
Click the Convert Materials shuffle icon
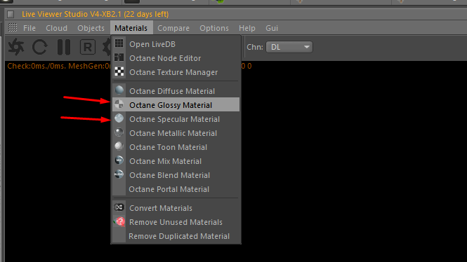point(119,207)
